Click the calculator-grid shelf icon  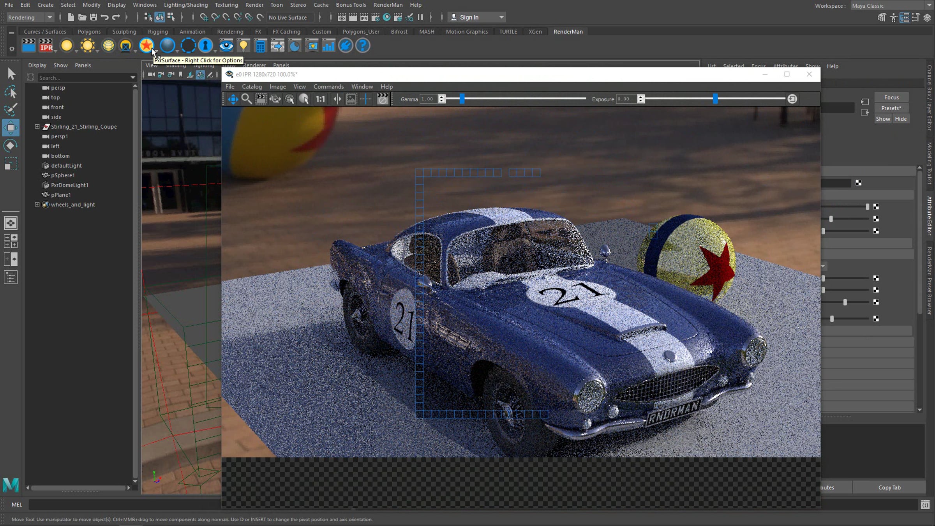260,46
